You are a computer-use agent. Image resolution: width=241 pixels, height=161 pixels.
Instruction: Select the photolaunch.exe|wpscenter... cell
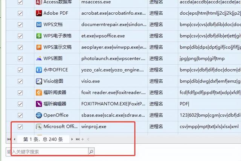click(x=114, y=59)
